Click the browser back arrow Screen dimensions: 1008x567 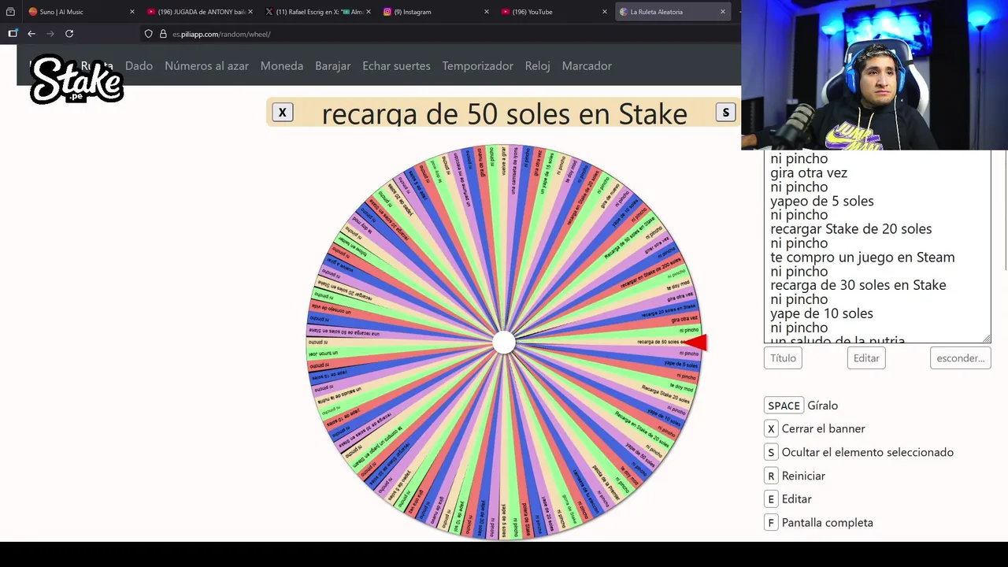tap(31, 34)
